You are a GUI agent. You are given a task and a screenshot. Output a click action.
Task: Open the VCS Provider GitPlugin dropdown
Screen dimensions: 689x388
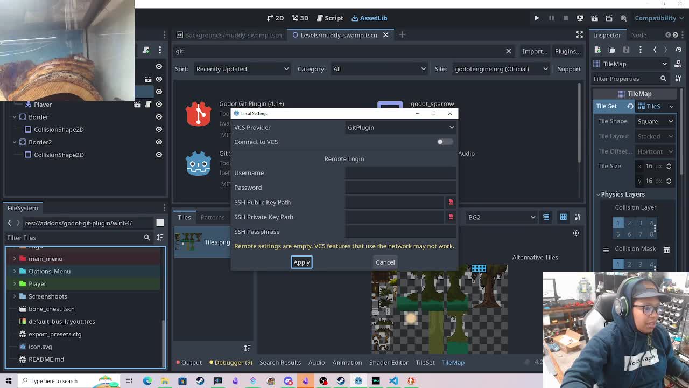coord(400,128)
